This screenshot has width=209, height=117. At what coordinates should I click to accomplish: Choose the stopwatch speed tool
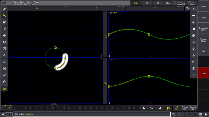point(4,82)
